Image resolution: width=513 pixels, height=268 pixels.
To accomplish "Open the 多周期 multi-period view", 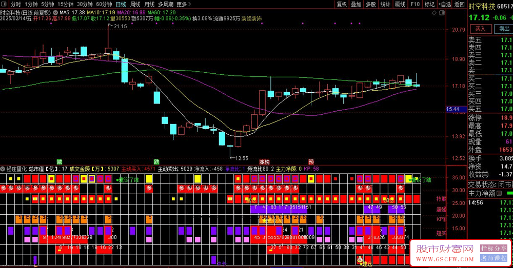I will 166,4.
